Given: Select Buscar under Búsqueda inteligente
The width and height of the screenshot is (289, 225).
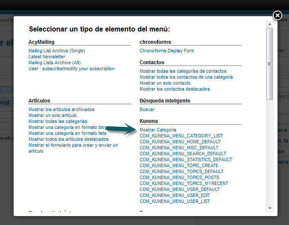Looking at the screenshot, I should pos(147,109).
